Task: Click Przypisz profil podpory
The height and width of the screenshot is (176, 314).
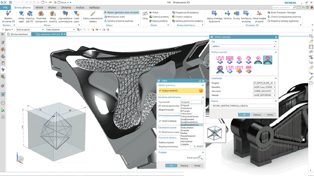Action: pyautogui.click(x=185, y=12)
